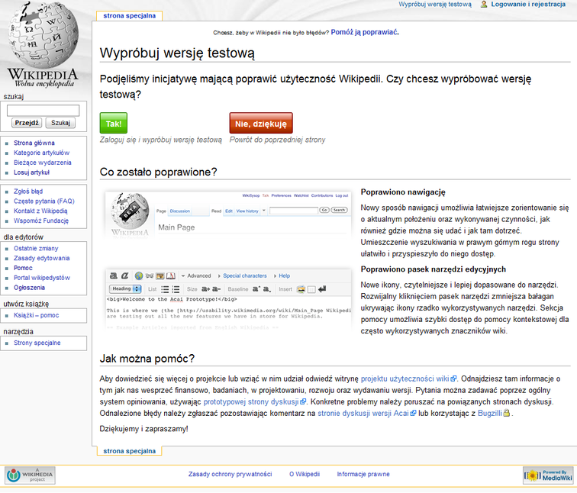Open Bieżące wydarzenia sidebar link
The height and width of the screenshot is (493, 577).
pos(43,163)
